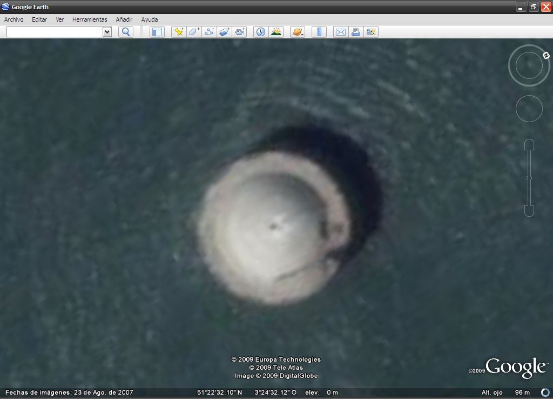The image size is (553, 399).
Task: Minimize the Google Earth window
Action: [521, 7]
